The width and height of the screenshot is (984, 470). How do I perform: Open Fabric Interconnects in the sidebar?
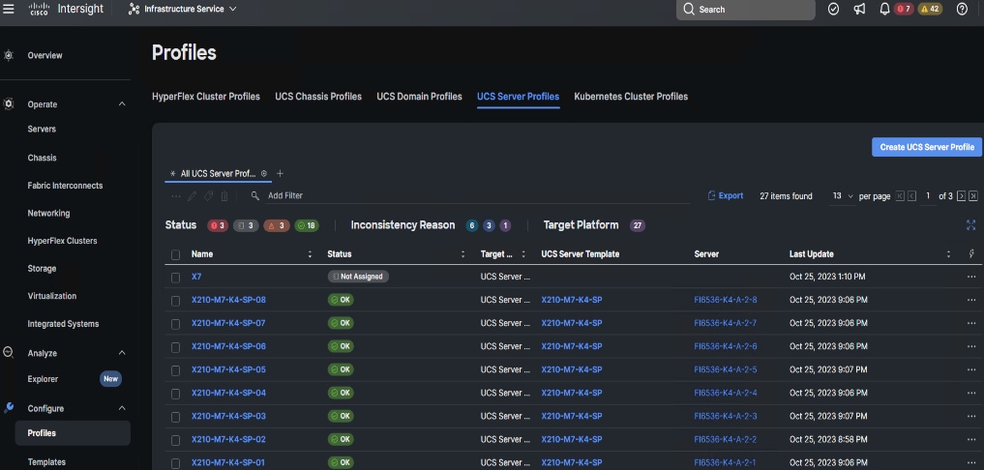pyautogui.click(x=65, y=185)
